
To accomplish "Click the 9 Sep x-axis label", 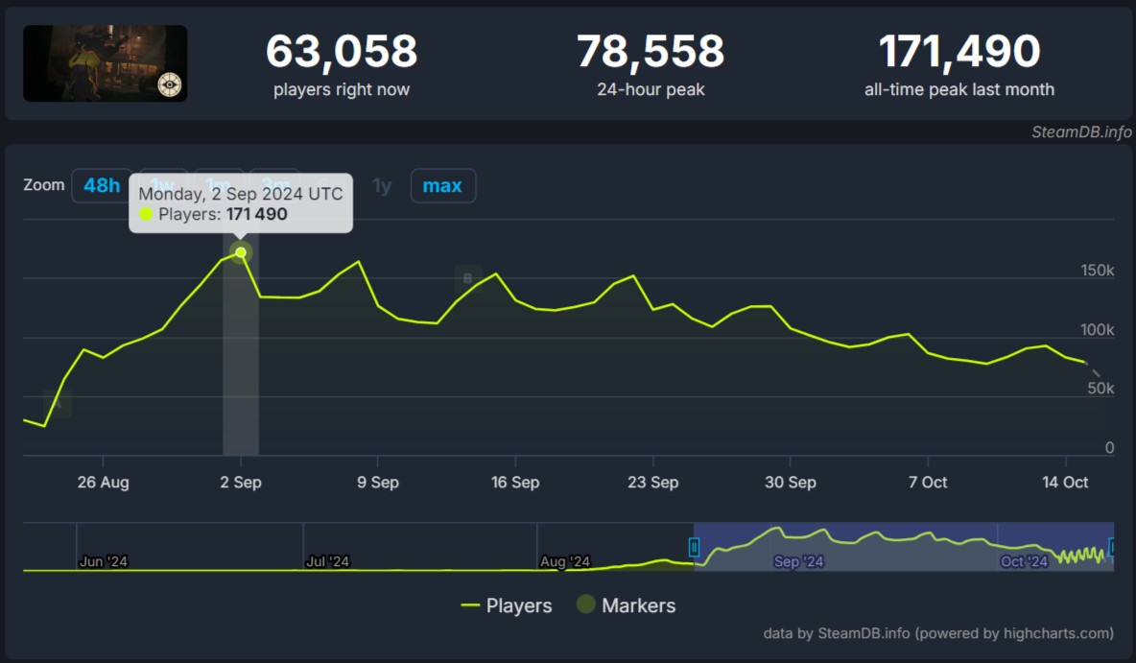I will [377, 482].
